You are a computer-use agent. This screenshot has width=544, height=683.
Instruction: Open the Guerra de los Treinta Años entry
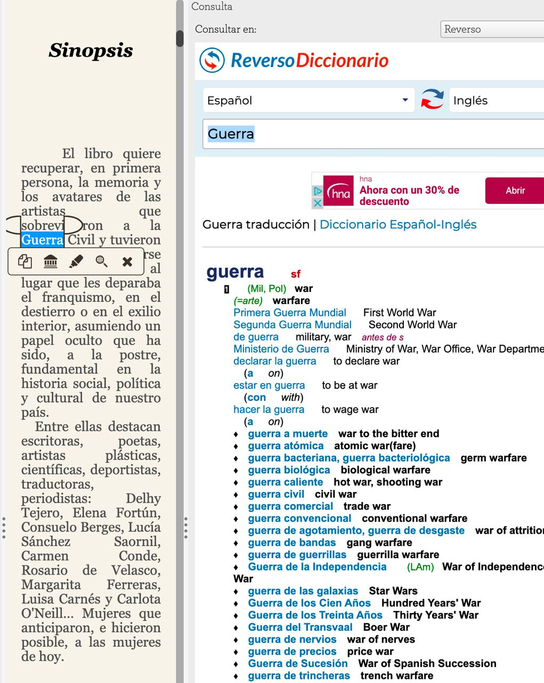point(315,615)
